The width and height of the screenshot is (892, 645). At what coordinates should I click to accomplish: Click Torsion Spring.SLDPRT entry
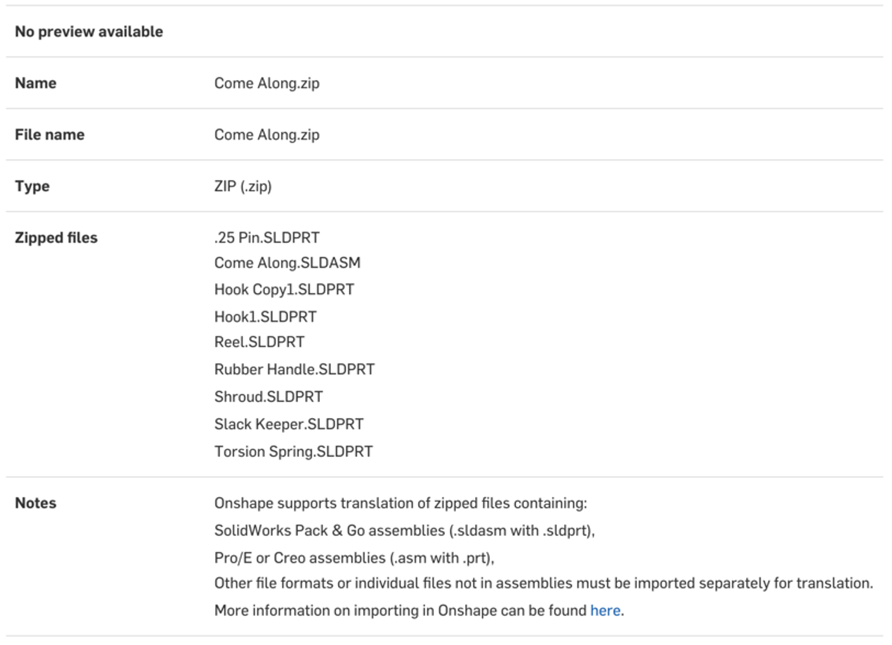(293, 452)
